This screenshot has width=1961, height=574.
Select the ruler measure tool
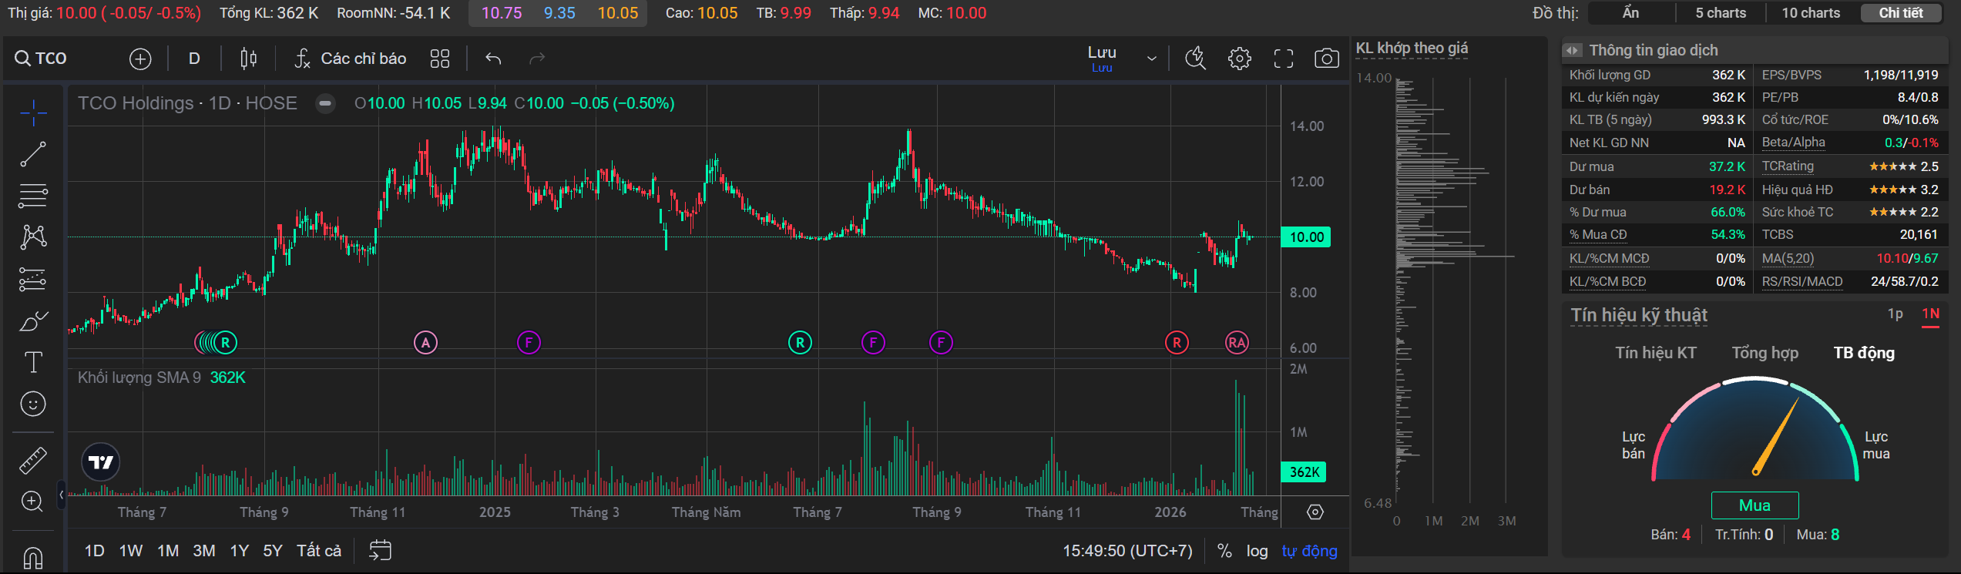tap(33, 461)
